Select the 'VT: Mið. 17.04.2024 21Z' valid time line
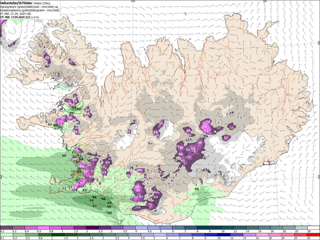The height and width of the screenshot is (240, 320). (15, 17)
